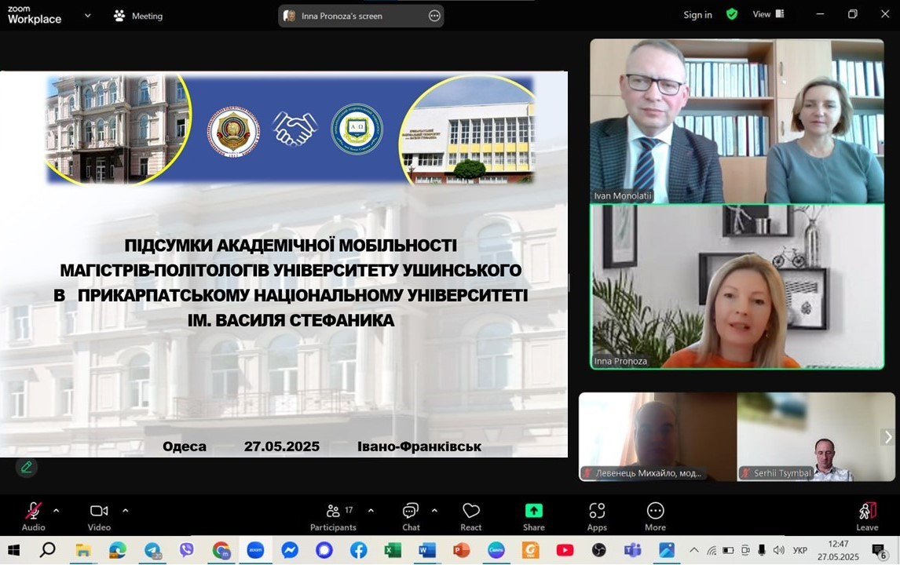Select Ivan Monolatii's video tile
The height and width of the screenshot is (565, 900).
coord(737,121)
